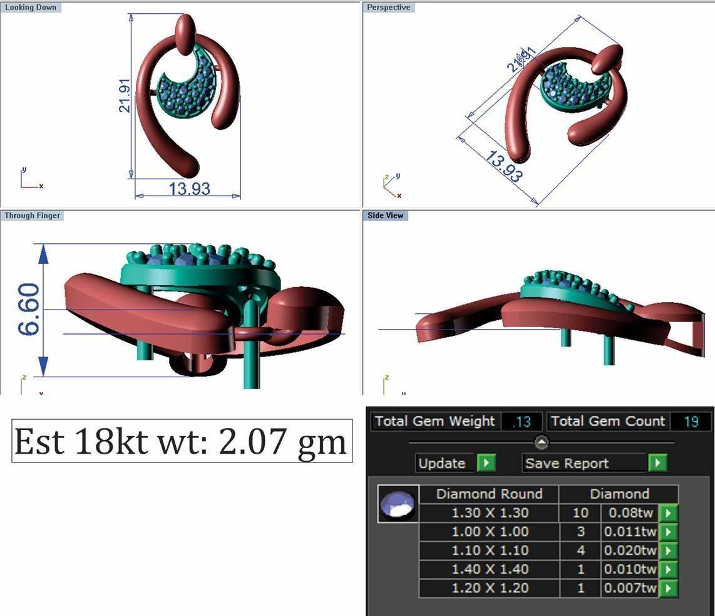Select the round diamond gem thumbnail
This screenshot has width=715, height=616.
coord(398,504)
